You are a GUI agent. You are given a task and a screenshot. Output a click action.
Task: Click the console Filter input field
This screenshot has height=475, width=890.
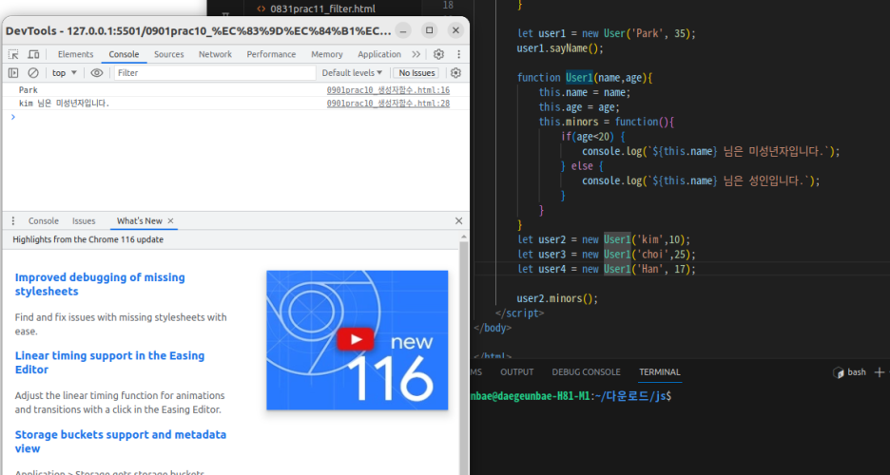point(215,72)
